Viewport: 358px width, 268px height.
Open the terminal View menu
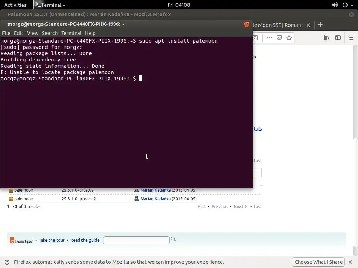33,33
